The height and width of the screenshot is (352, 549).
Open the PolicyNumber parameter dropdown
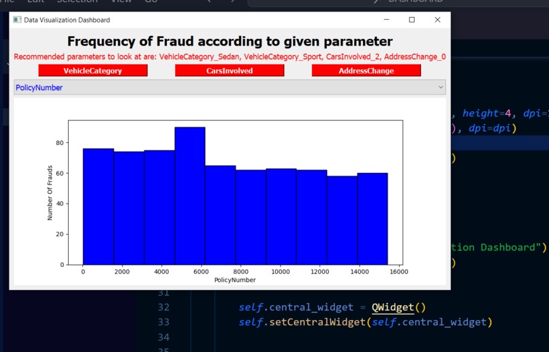point(230,87)
